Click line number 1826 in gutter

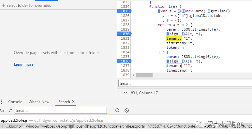(125, 16)
